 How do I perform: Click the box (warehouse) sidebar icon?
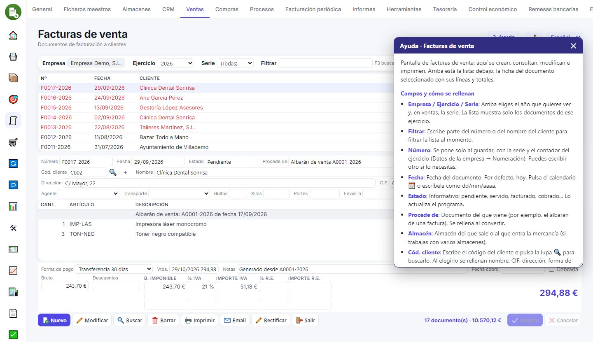[x=13, y=78]
